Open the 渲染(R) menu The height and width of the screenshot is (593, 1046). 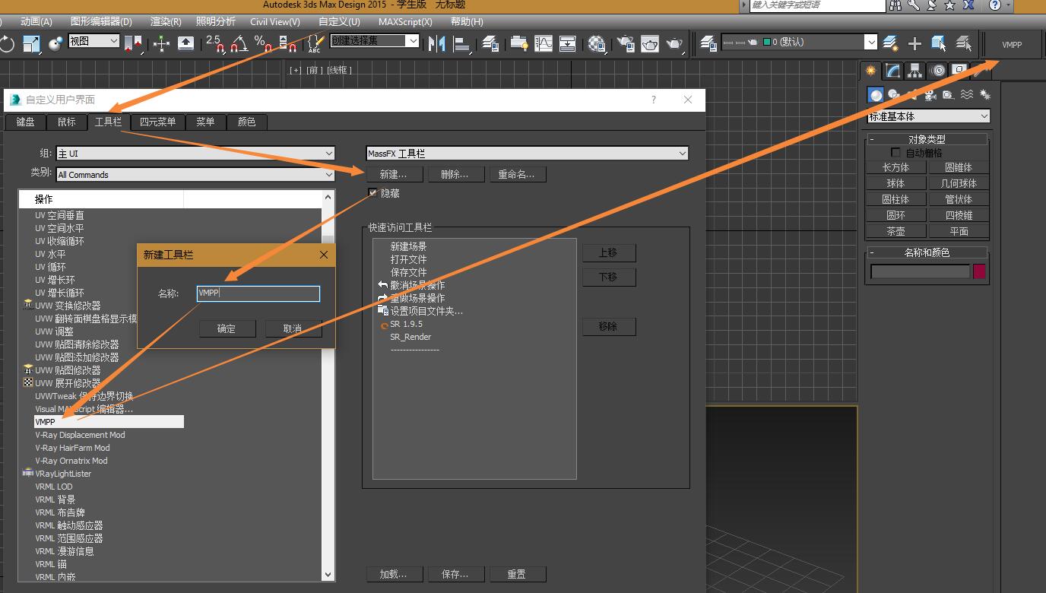coord(166,22)
